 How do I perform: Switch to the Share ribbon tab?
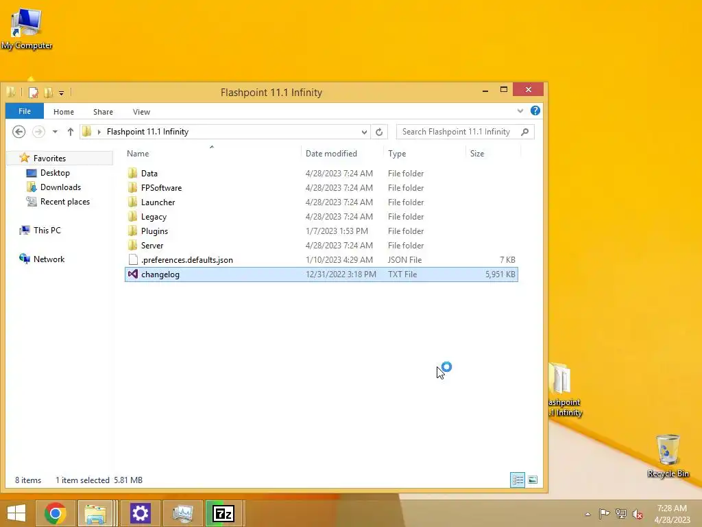(x=103, y=112)
